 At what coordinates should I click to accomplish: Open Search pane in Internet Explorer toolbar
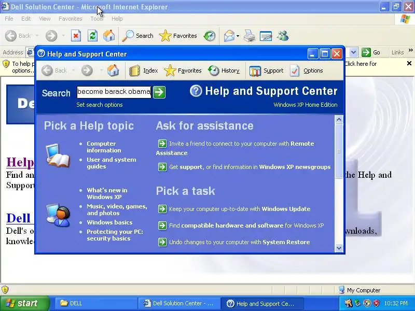(138, 36)
